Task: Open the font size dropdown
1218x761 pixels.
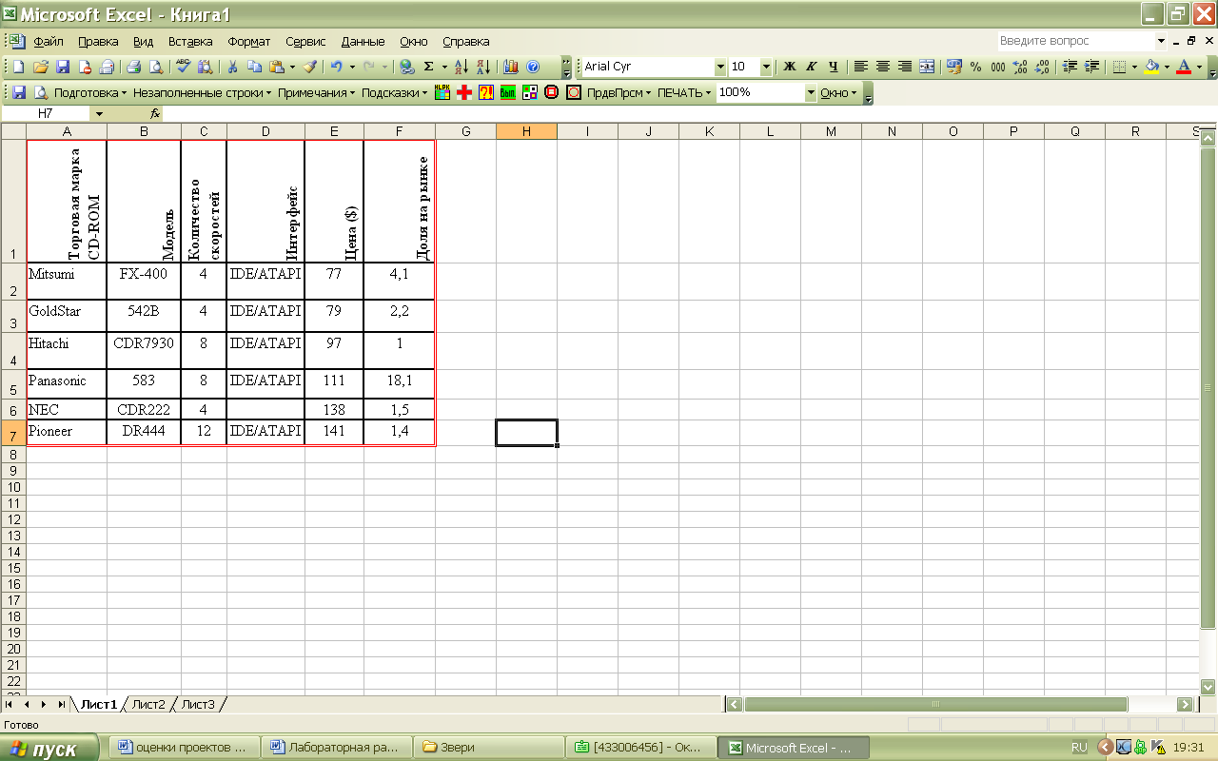Action: click(766, 67)
